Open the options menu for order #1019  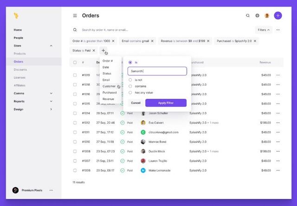click(x=278, y=75)
